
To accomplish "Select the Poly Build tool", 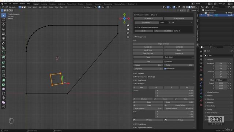I will [4, 80].
